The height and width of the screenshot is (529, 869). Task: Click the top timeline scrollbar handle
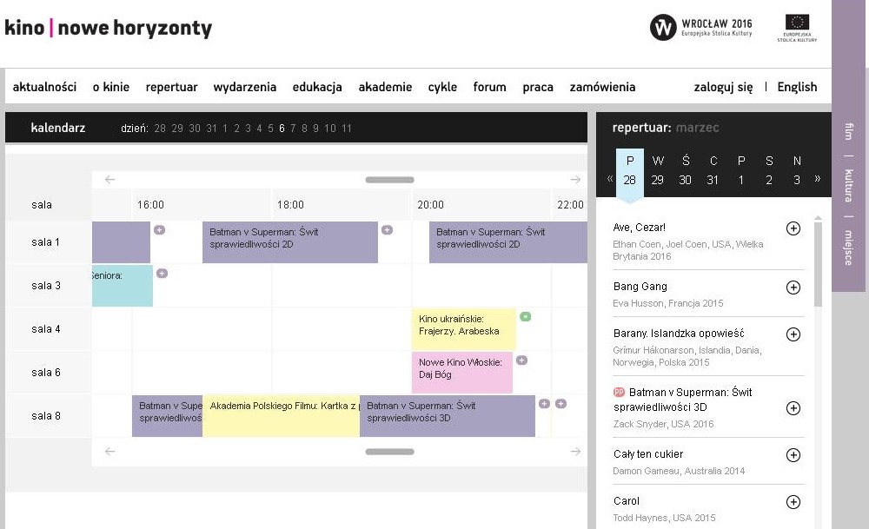[x=389, y=180]
